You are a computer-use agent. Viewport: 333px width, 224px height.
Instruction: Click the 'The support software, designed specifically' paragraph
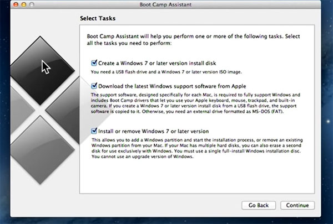click(195, 103)
